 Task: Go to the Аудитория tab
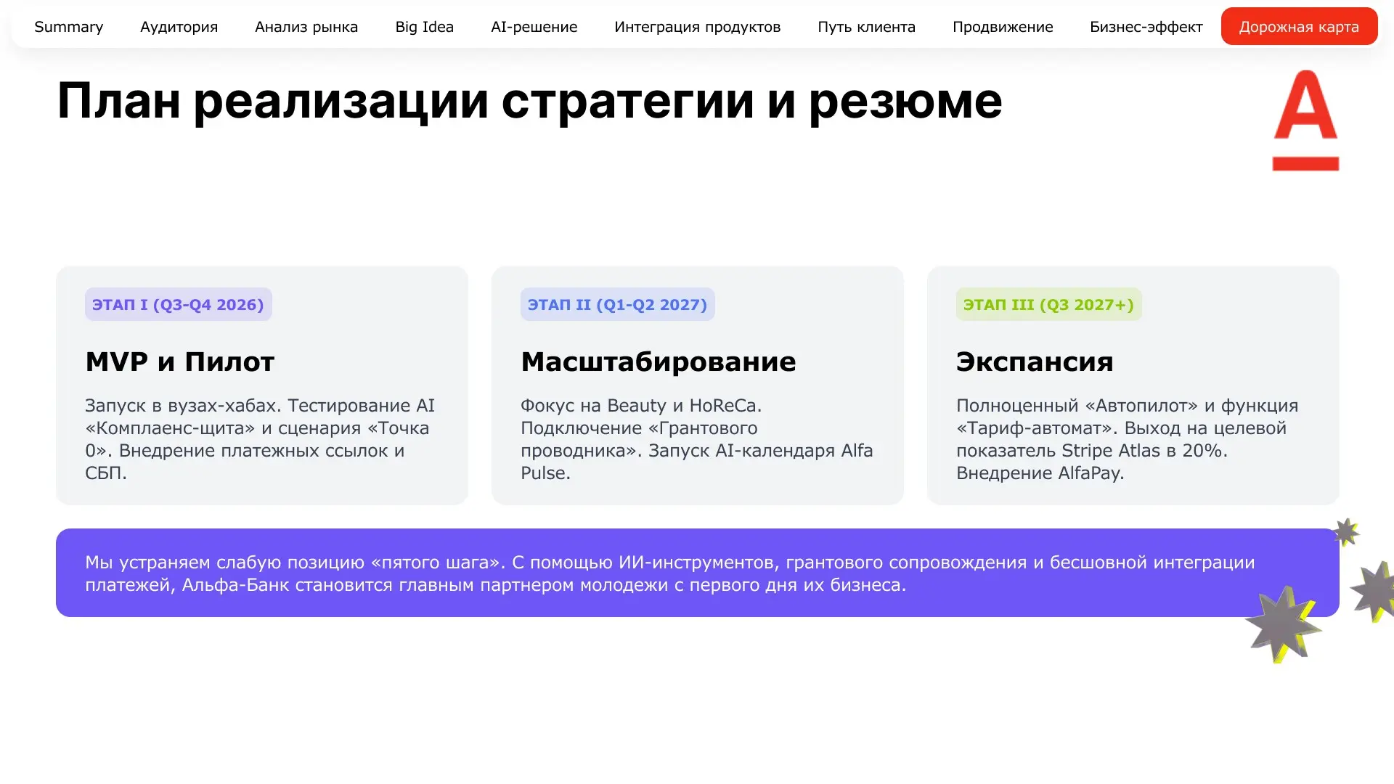(x=179, y=27)
